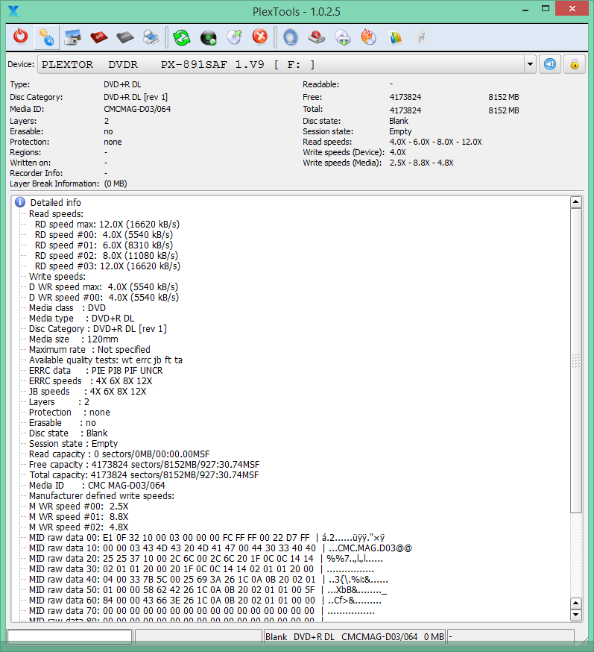This screenshot has height=652, width=594.
Task: Click the Disc state value 'Blank' in summary
Action: (399, 121)
